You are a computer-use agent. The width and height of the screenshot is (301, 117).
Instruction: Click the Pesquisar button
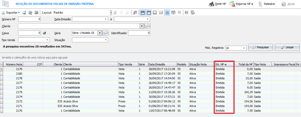pyautogui.click(x=261, y=47)
